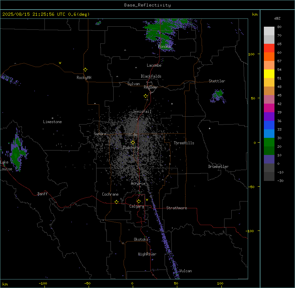295x288 pixels.
Task: Select the Banff label
Action: pyautogui.click(x=42, y=194)
